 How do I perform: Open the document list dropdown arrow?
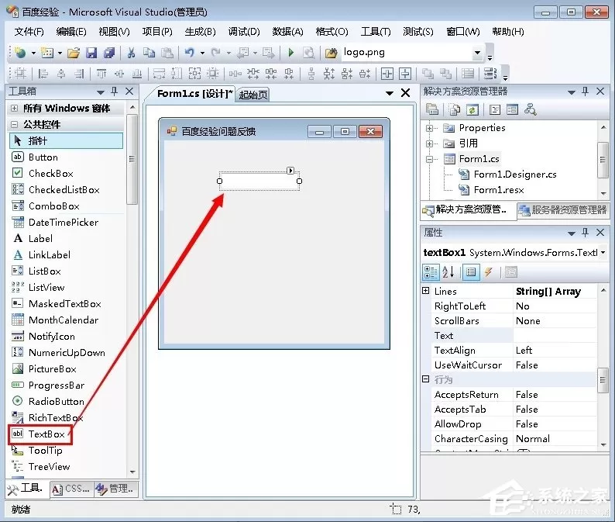[x=389, y=94]
